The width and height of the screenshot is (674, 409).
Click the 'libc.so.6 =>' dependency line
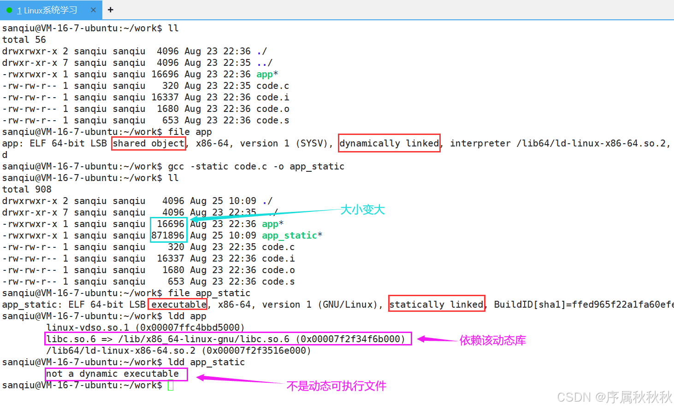226,339
